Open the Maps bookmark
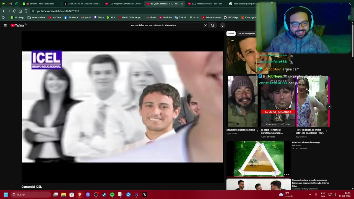This screenshot has width=354, height=199. pos(194,17)
